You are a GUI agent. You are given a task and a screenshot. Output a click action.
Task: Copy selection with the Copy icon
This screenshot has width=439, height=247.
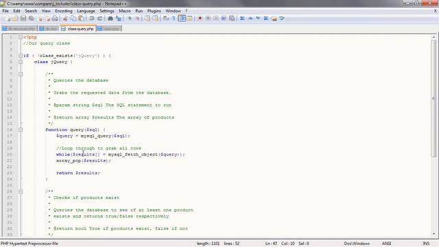point(73,19)
